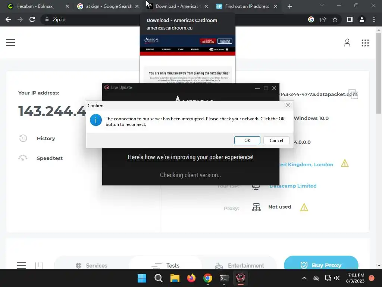Click the Buy Proxy button
This screenshot has height=287, width=382.
321,263
